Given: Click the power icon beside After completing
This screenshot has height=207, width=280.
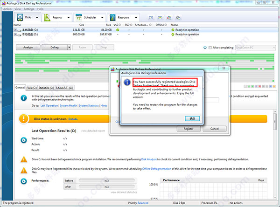Looking at the screenshot, I should pos(205,47).
